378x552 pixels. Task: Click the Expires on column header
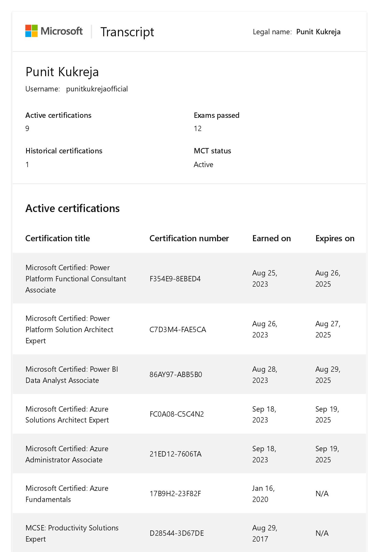click(335, 238)
